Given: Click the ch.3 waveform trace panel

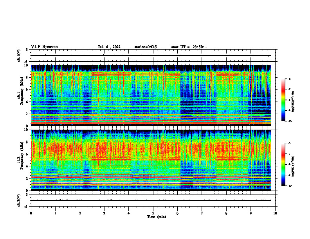Looking at the screenshot, I should [x=153, y=200].
